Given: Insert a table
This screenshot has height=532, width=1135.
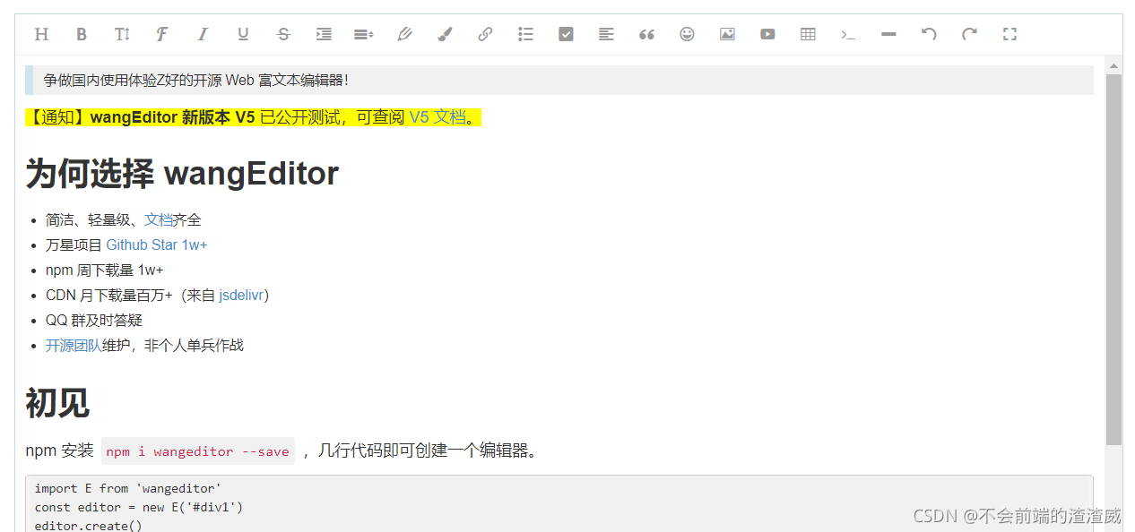Looking at the screenshot, I should click(x=808, y=34).
